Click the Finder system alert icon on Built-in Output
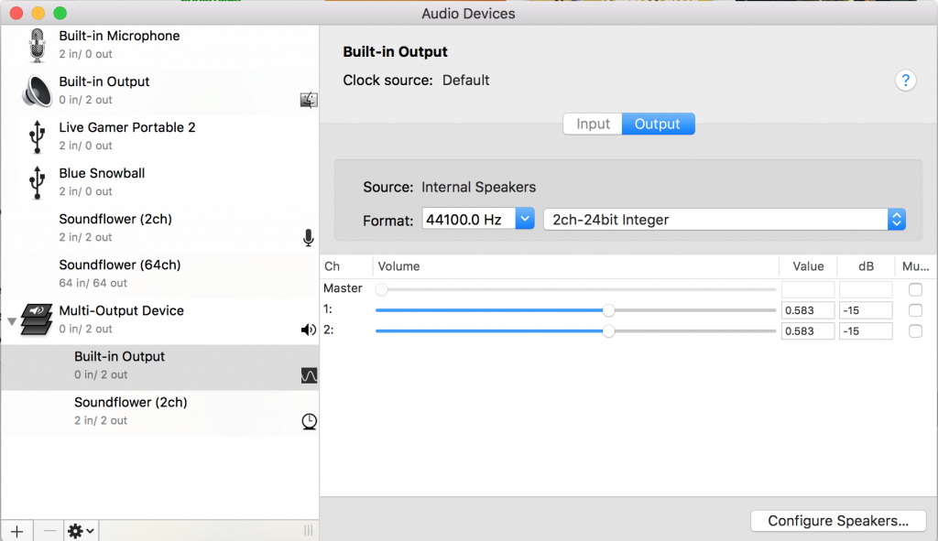 [309, 100]
